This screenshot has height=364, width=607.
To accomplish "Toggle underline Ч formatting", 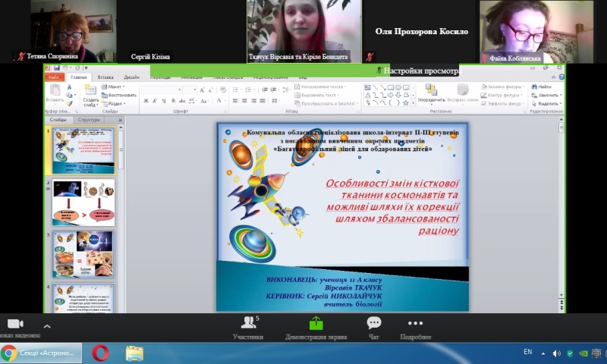I will 164,101.
